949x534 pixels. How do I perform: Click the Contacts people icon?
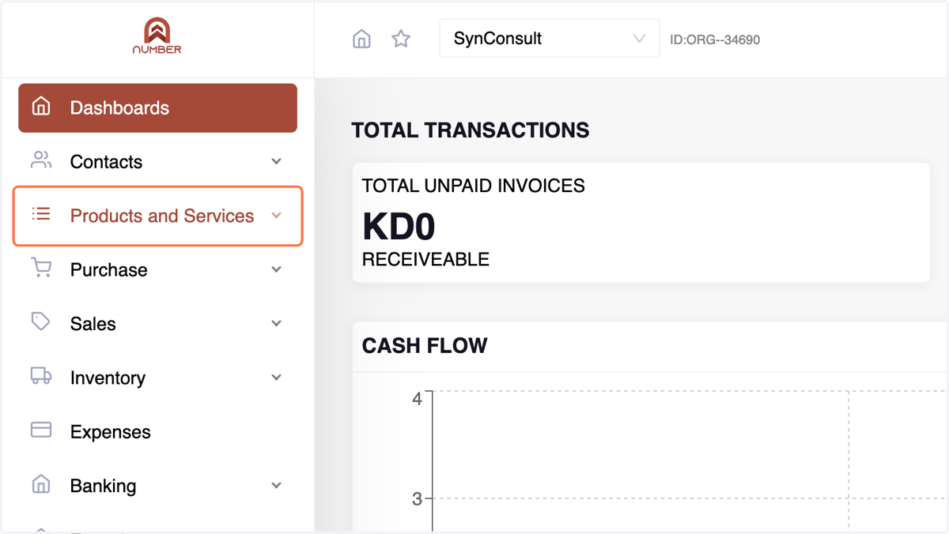coord(41,160)
